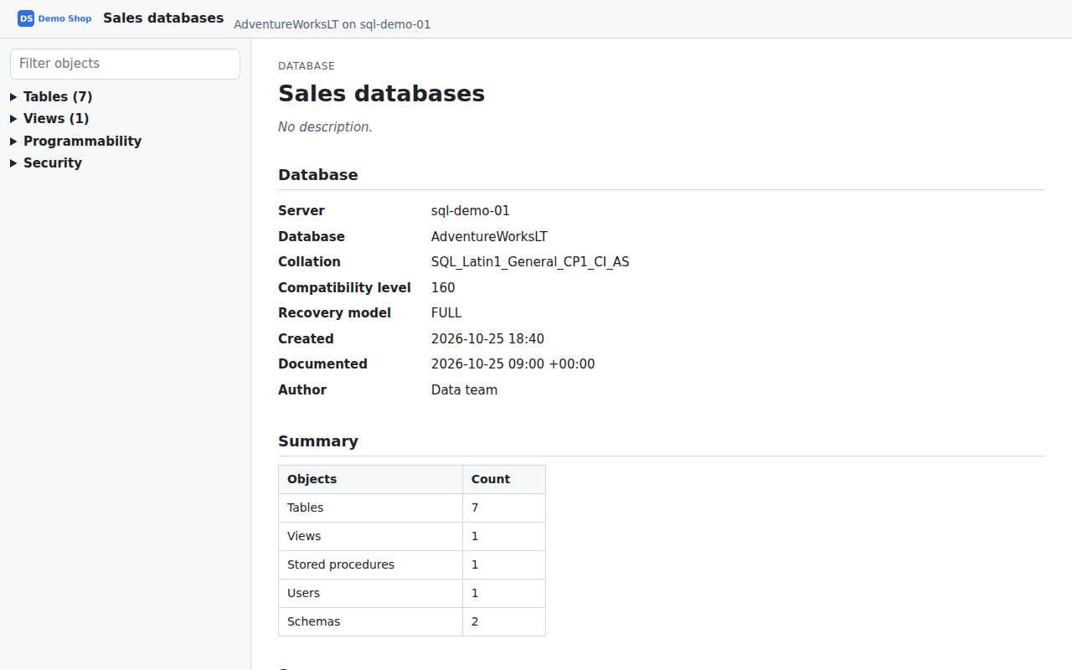Click the 'Compatibility level' field label
The height and width of the screenshot is (670, 1072).
(x=344, y=288)
